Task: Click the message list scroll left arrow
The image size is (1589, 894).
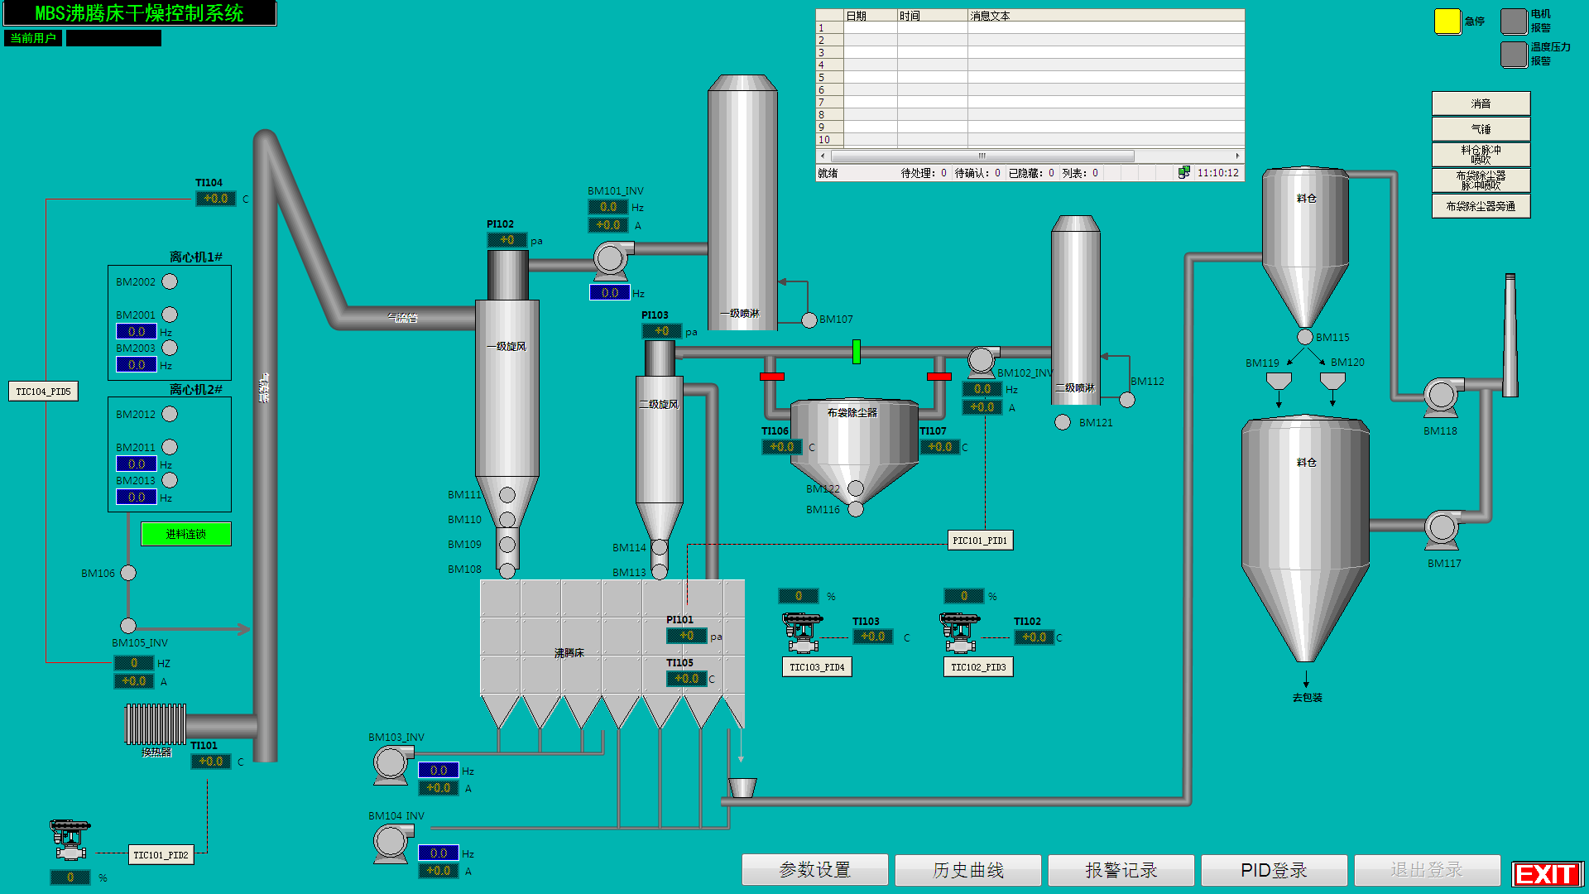Action: [x=822, y=156]
